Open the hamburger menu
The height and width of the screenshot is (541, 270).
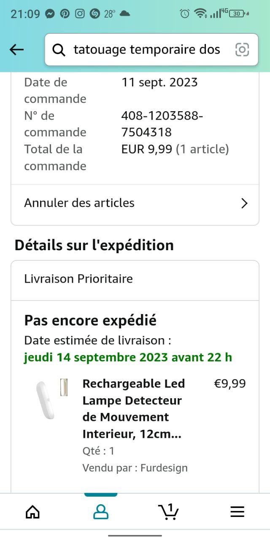(237, 512)
